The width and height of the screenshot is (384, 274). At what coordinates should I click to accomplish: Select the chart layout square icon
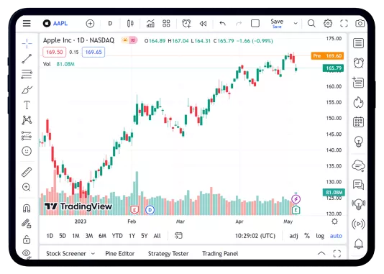pos(255,24)
